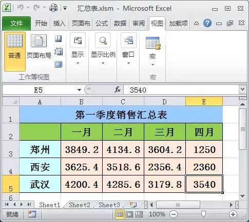The height and width of the screenshot is (222, 249).
Task: Click the Name Box showing E5
Action: point(39,90)
